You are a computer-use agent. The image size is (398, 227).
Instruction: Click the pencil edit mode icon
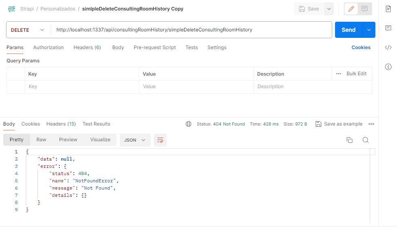[351, 9]
